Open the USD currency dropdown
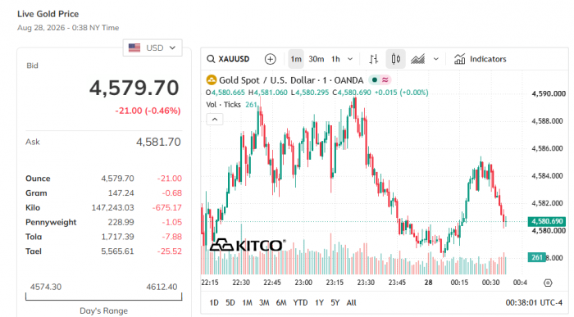 pos(153,48)
